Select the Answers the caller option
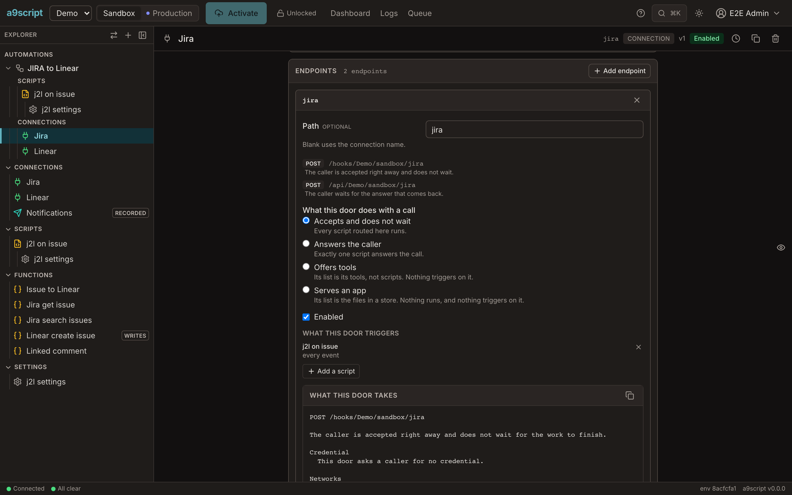Viewport: 792px width, 495px height. coord(306,244)
